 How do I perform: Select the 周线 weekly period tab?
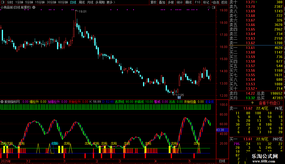tap(82, 2)
